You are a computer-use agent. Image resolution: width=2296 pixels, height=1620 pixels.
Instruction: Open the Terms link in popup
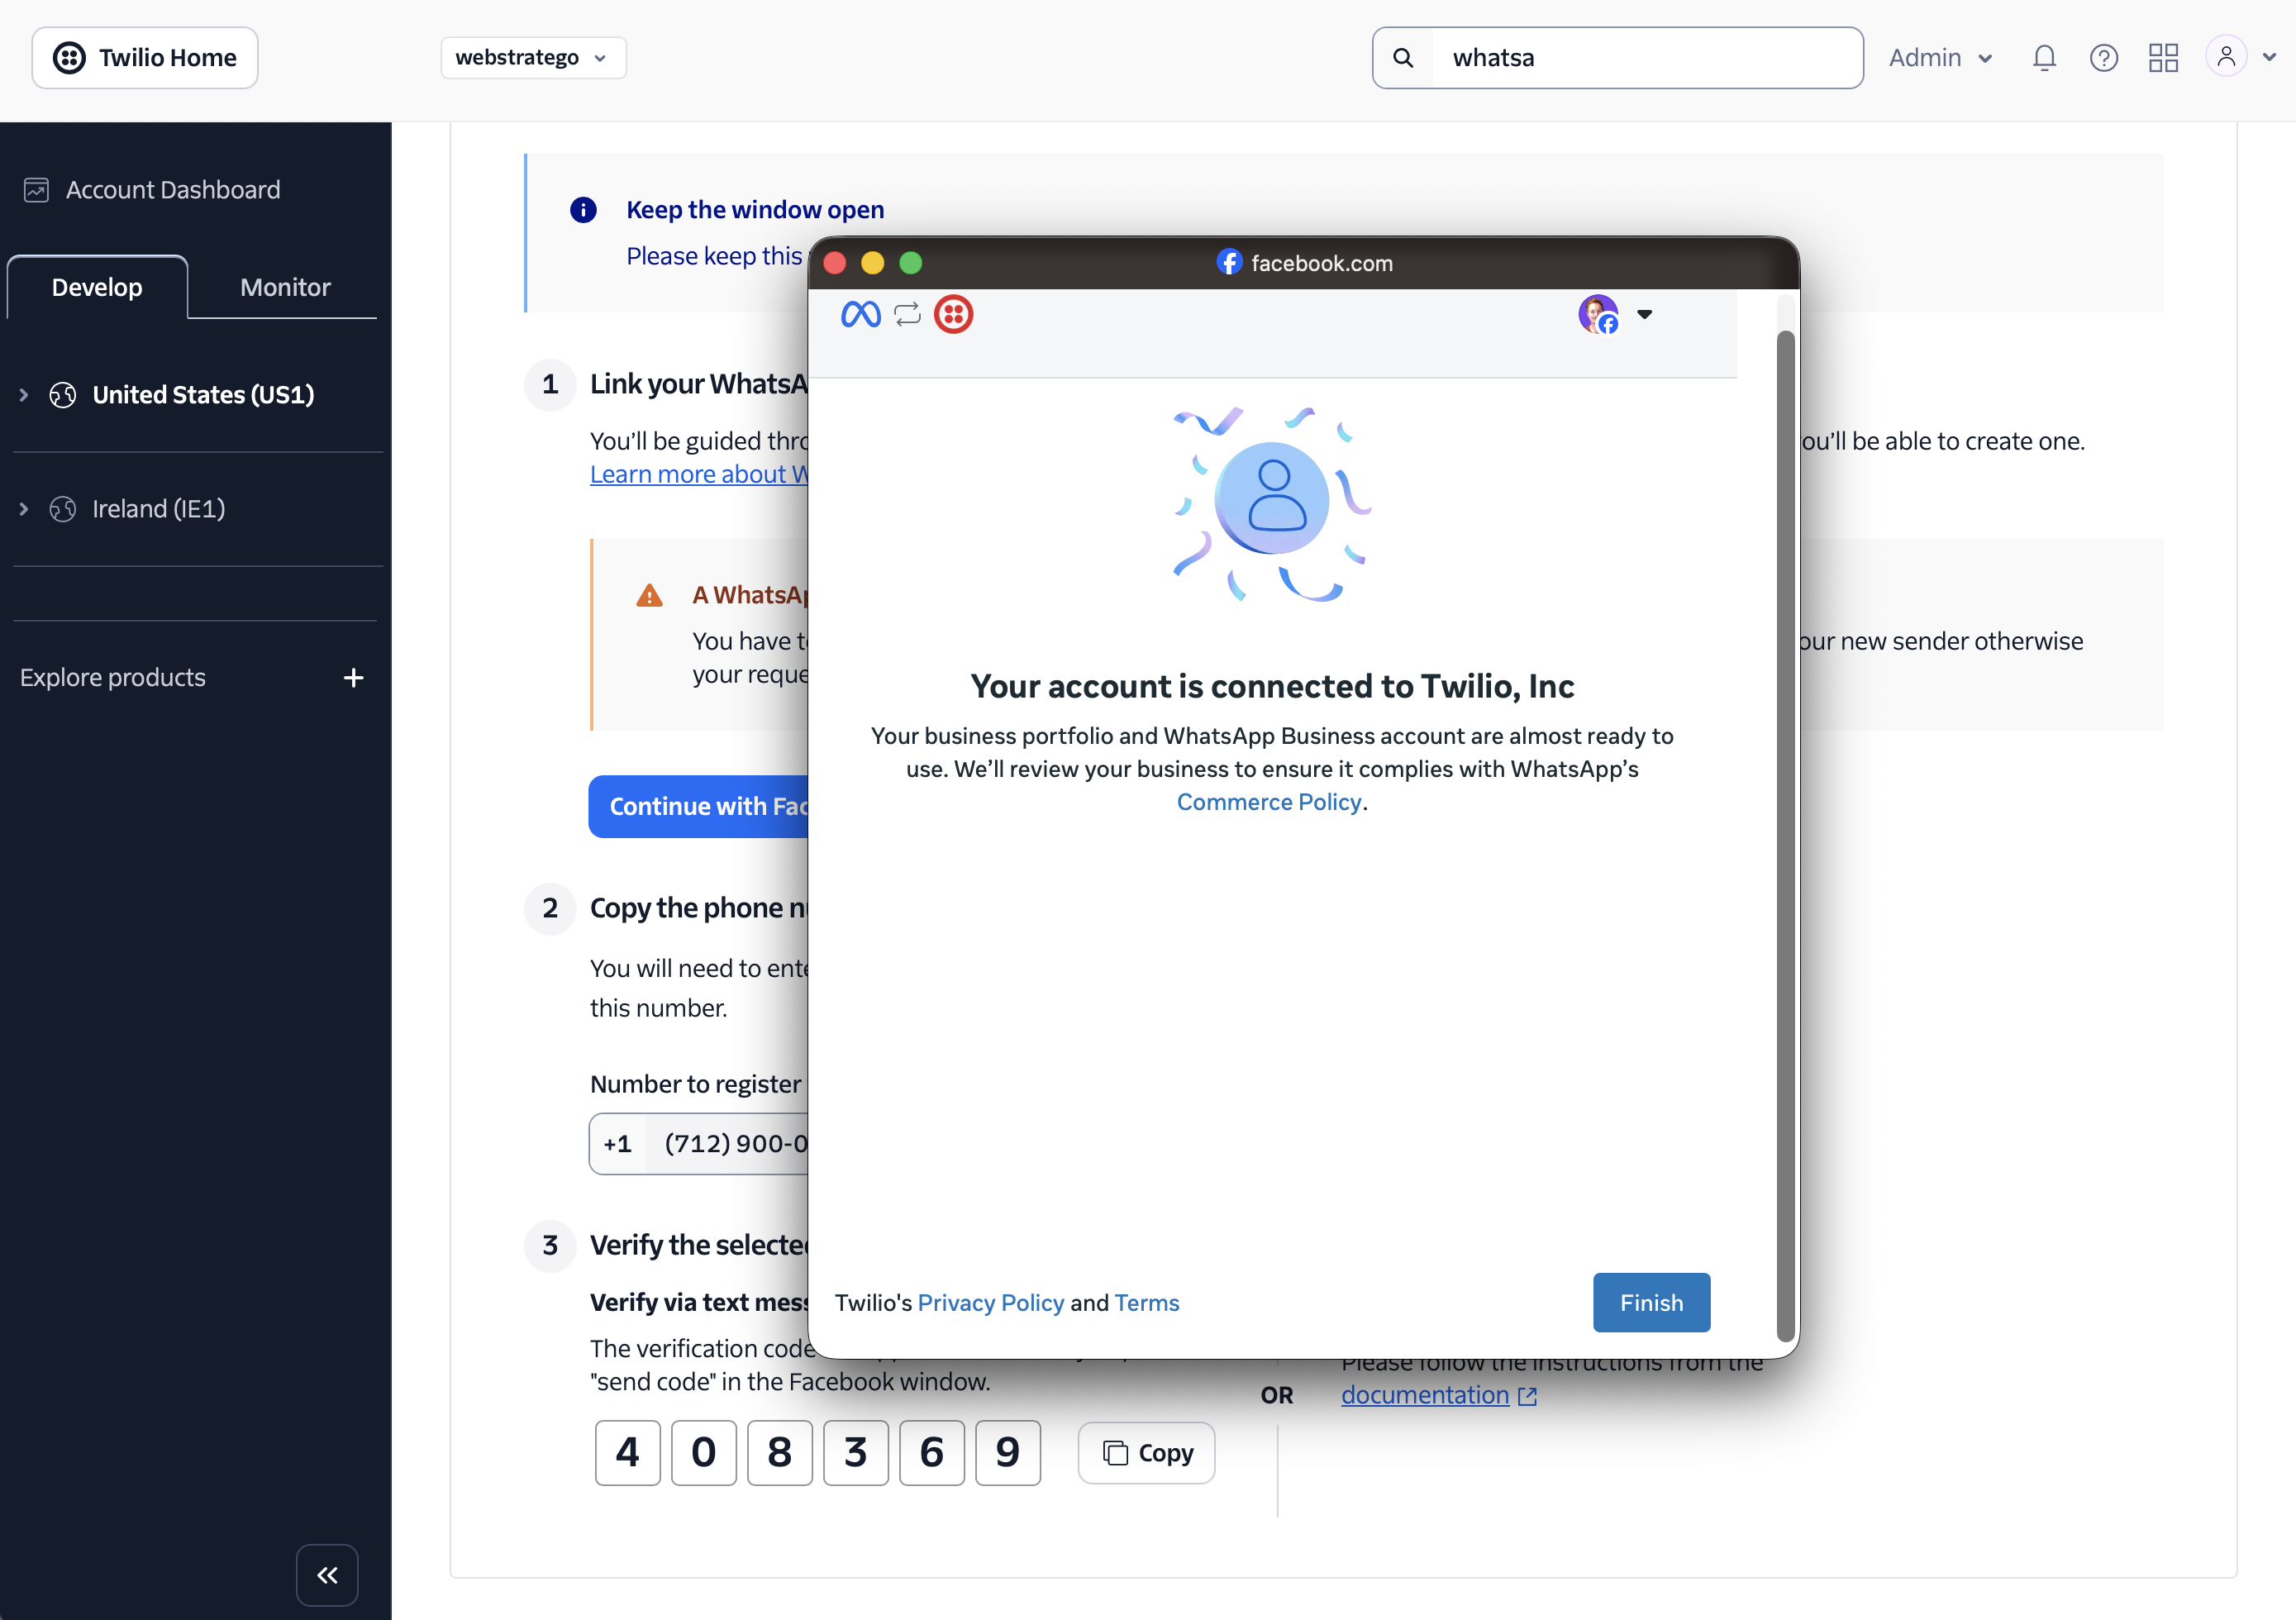click(1147, 1303)
